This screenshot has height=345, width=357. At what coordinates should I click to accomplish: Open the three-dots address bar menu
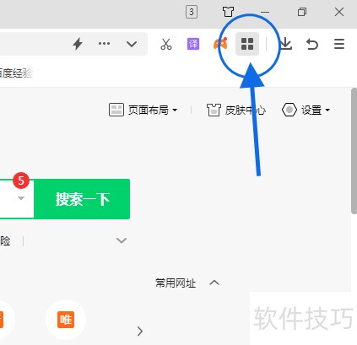pos(104,44)
